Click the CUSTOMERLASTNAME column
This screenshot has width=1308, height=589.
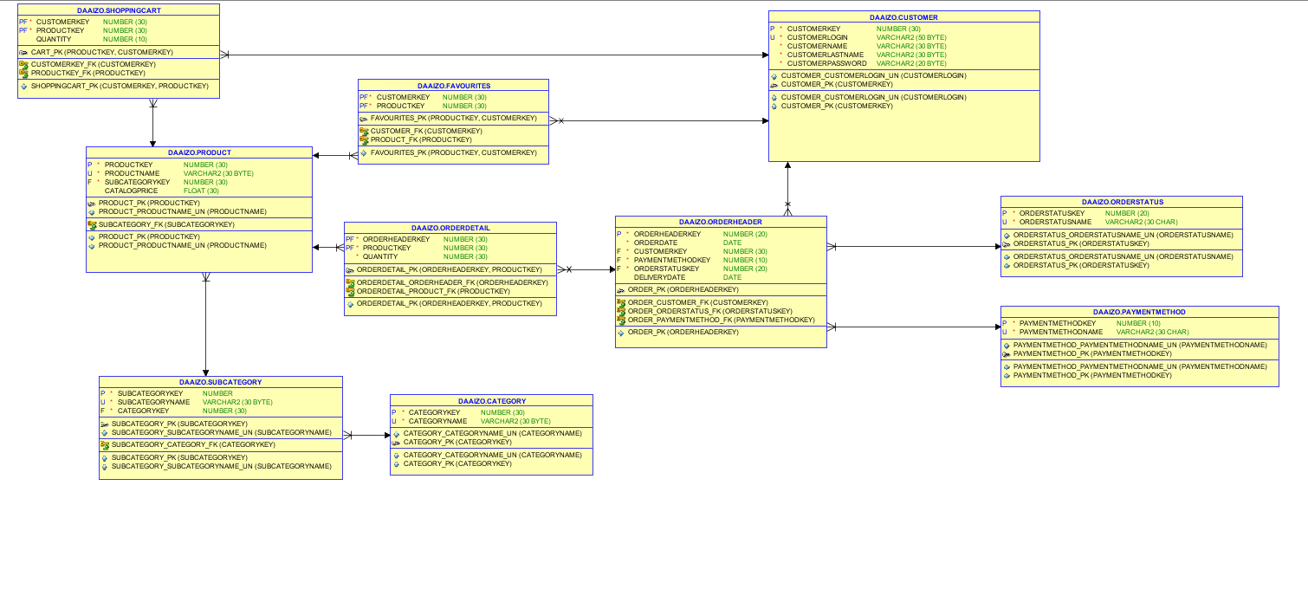(x=825, y=55)
